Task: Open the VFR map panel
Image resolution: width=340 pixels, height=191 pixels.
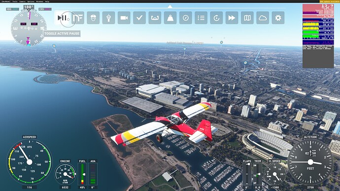Action: (x=247, y=18)
